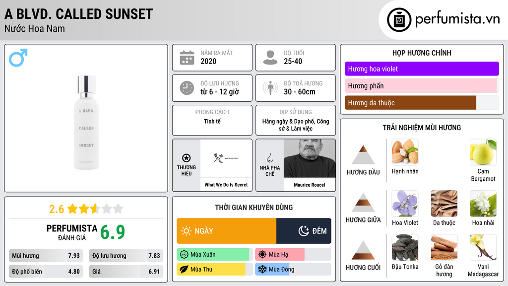Click the launch year value 2020
508x286 pixels.
point(208,61)
